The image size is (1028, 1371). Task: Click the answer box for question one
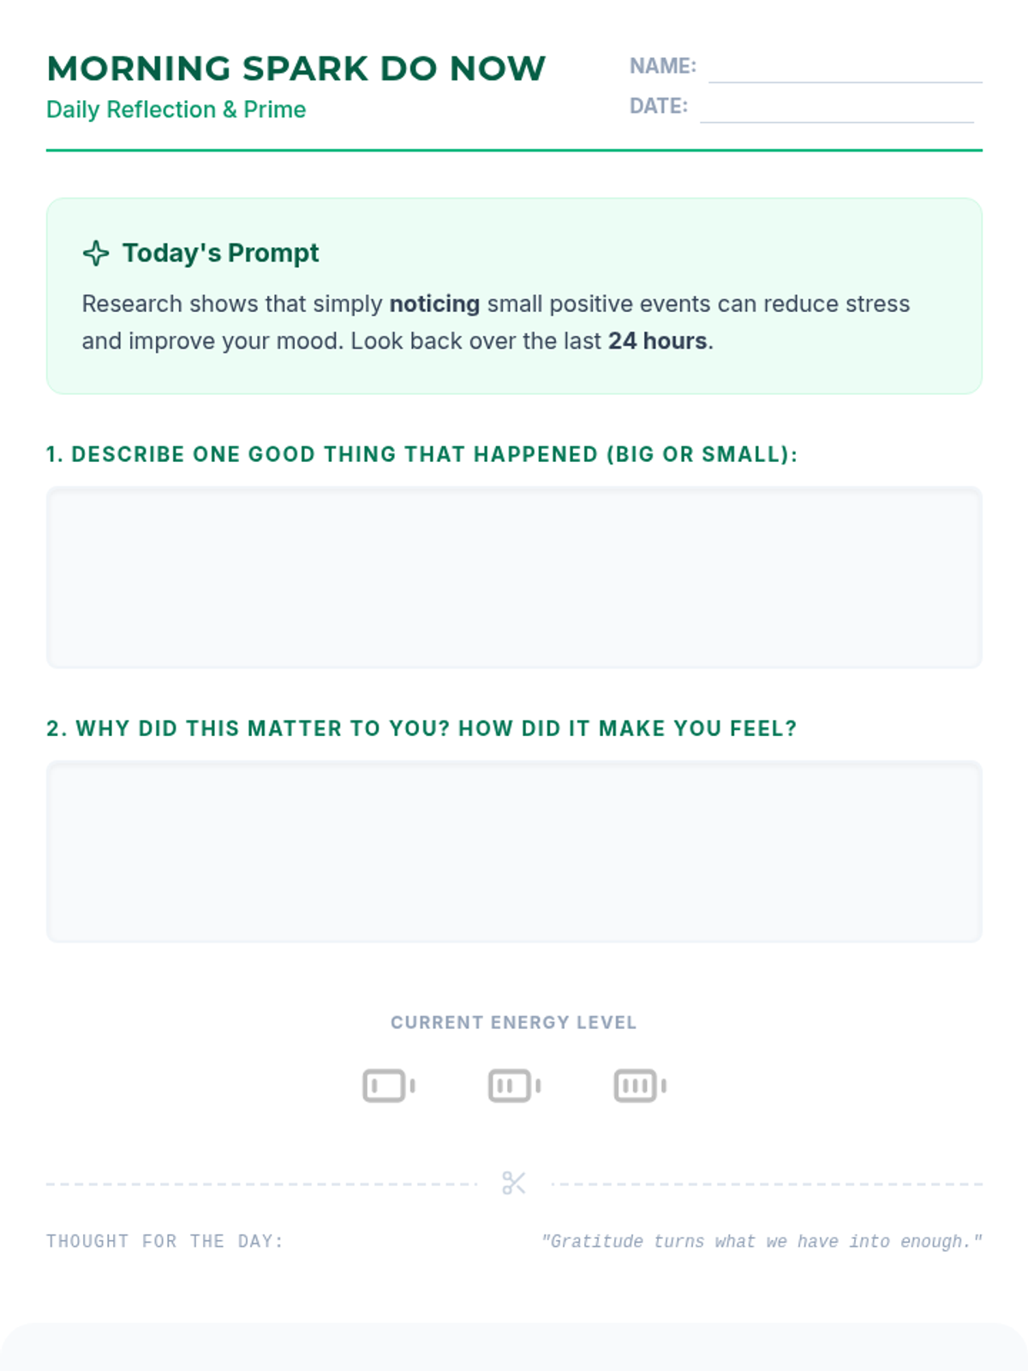(514, 578)
